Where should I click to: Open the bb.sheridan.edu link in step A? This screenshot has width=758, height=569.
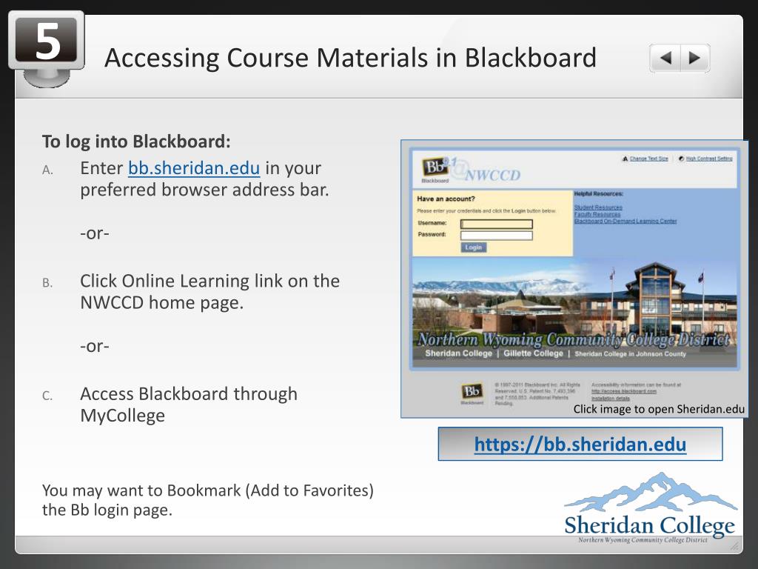point(194,168)
